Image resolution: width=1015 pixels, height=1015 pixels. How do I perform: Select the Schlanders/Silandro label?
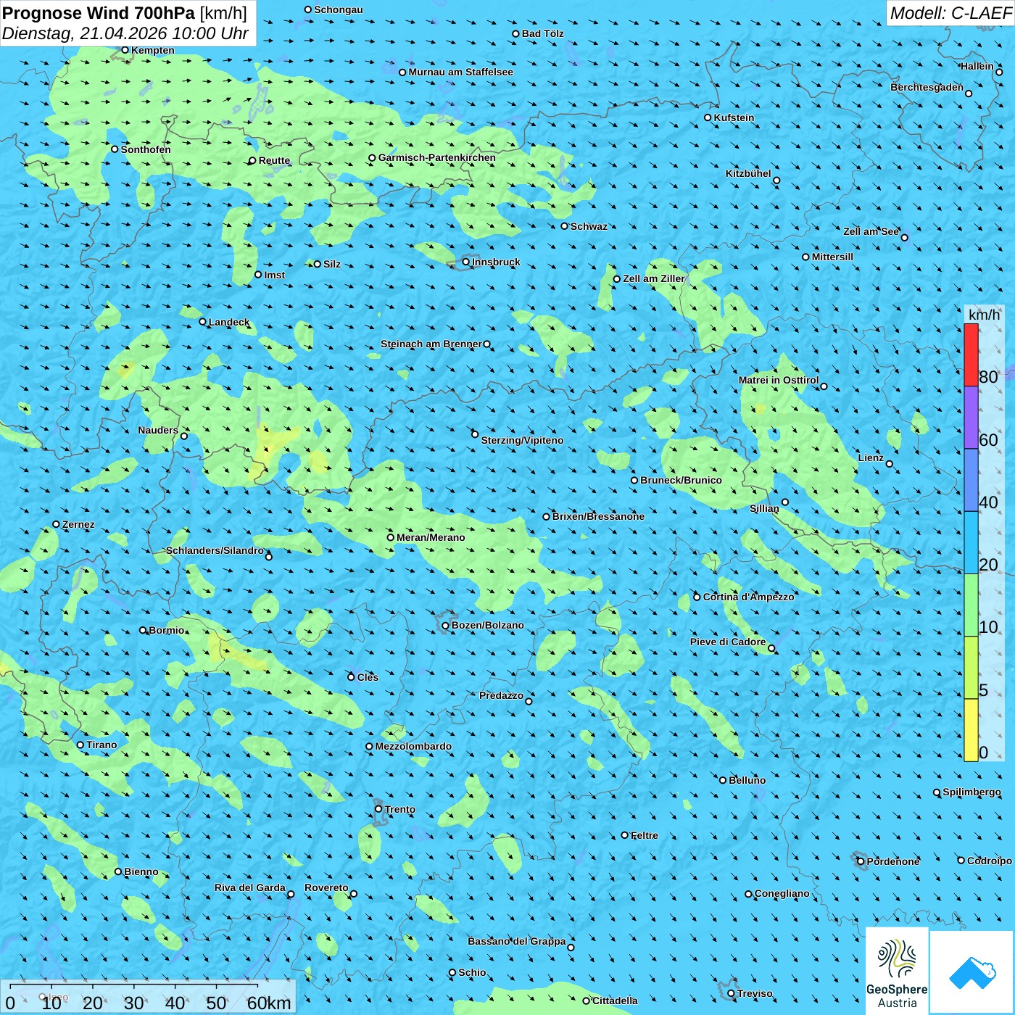click(x=215, y=550)
